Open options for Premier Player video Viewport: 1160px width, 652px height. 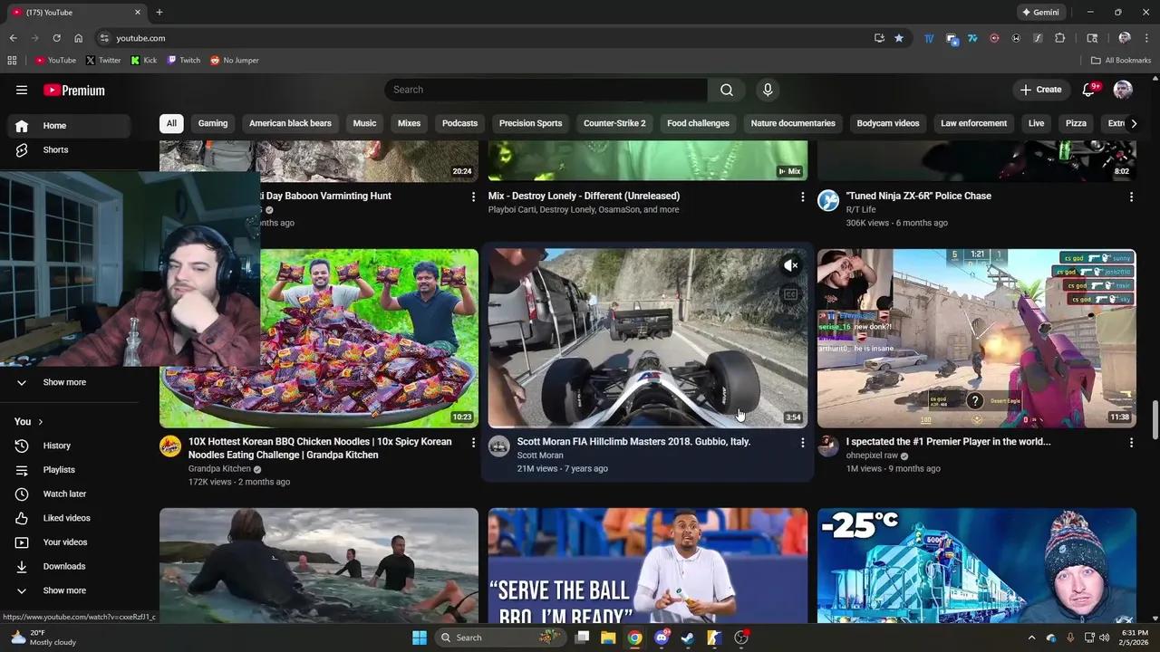[1131, 443]
